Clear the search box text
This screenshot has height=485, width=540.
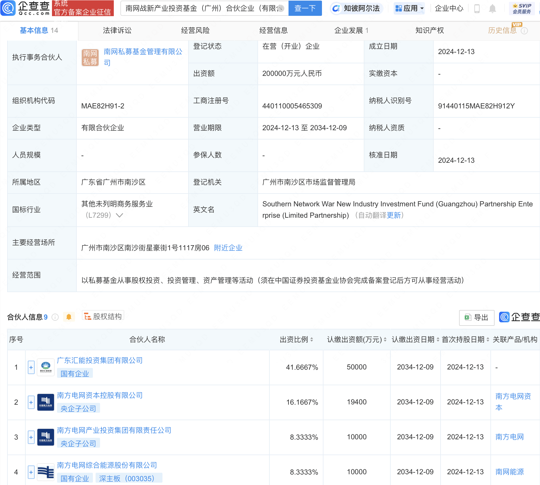(280, 8)
